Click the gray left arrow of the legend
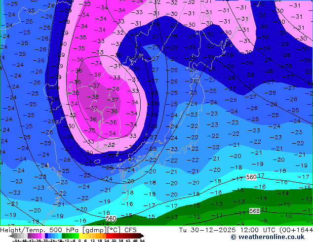 point(11,236)
